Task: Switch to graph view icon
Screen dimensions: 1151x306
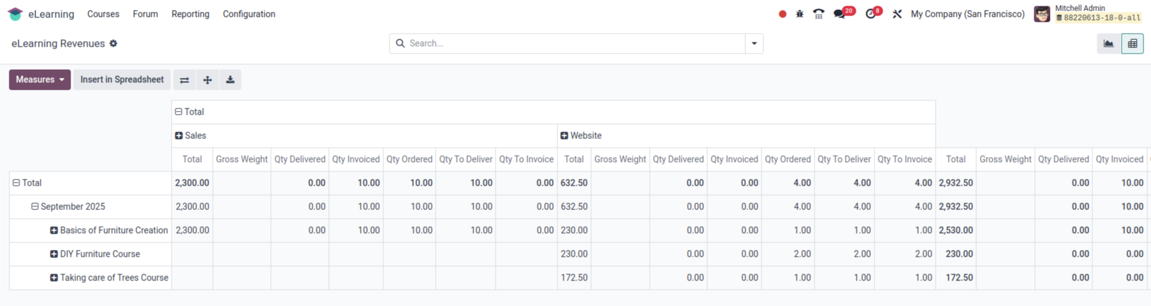Action: pos(1109,44)
